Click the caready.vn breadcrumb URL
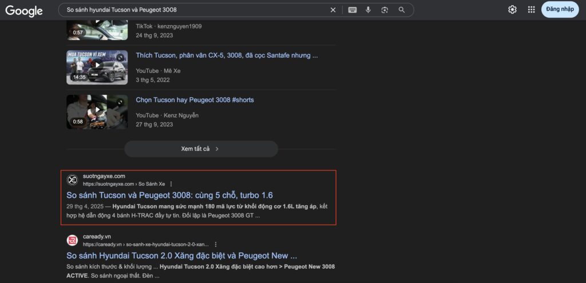 (x=146, y=245)
